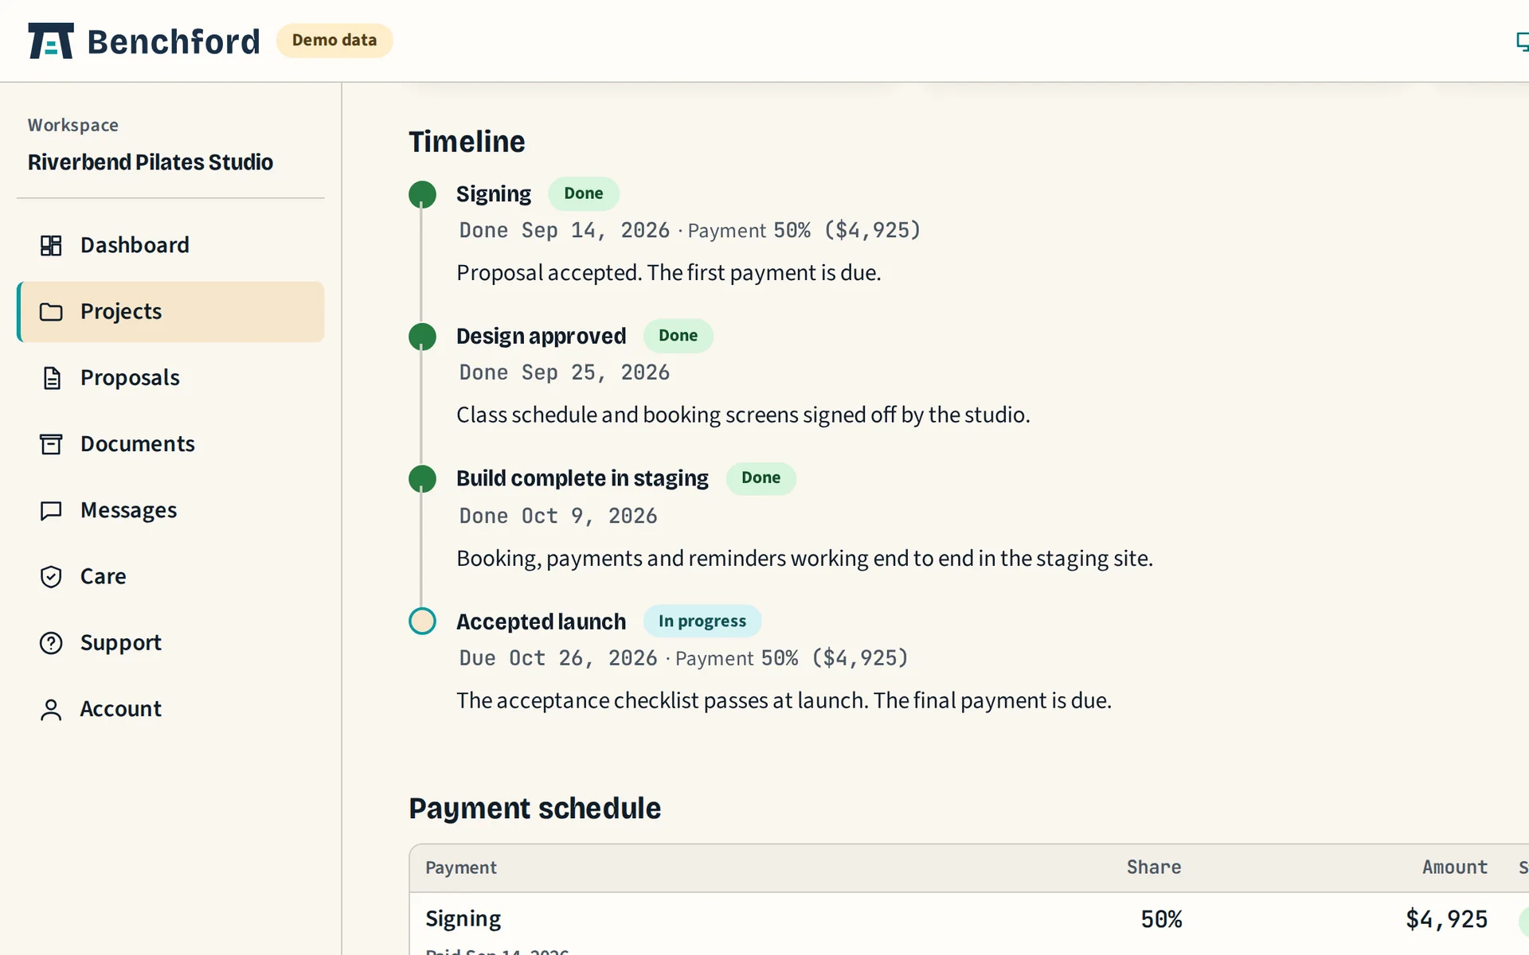Click the Care shield icon
Viewport: 1529px width, 955px height.
pos(51,576)
